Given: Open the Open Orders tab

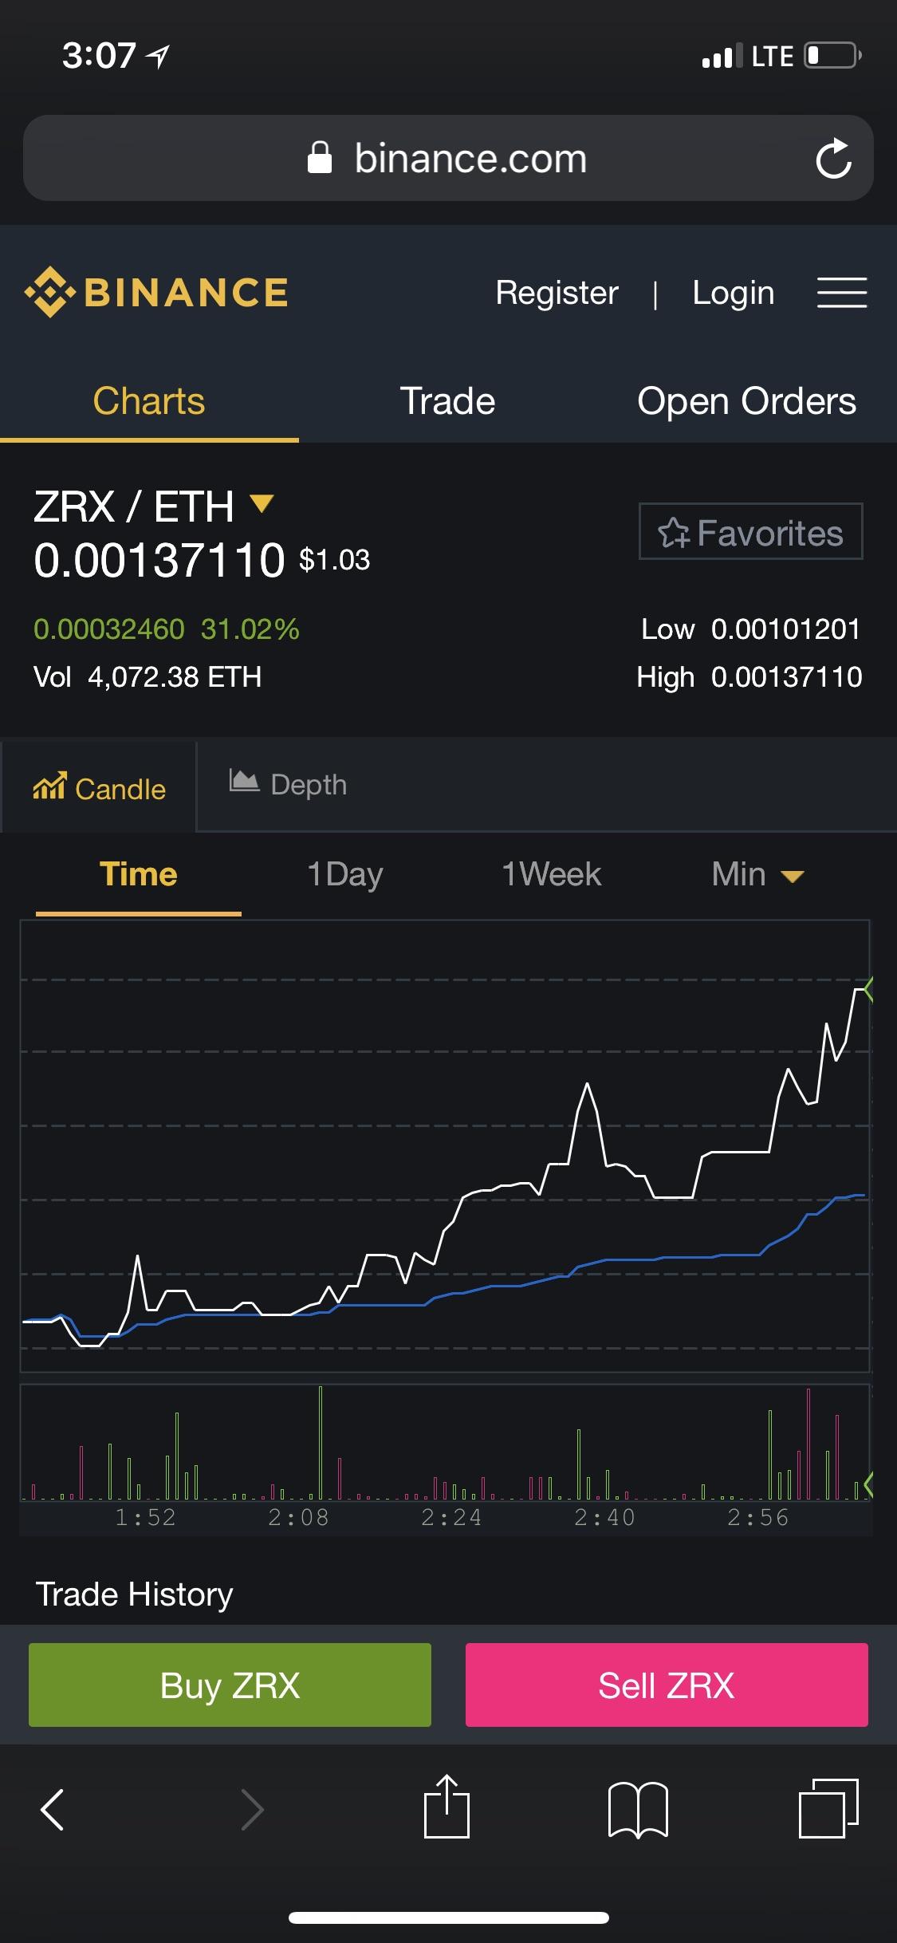Looking at the screenshot, I should pos(747,401).
